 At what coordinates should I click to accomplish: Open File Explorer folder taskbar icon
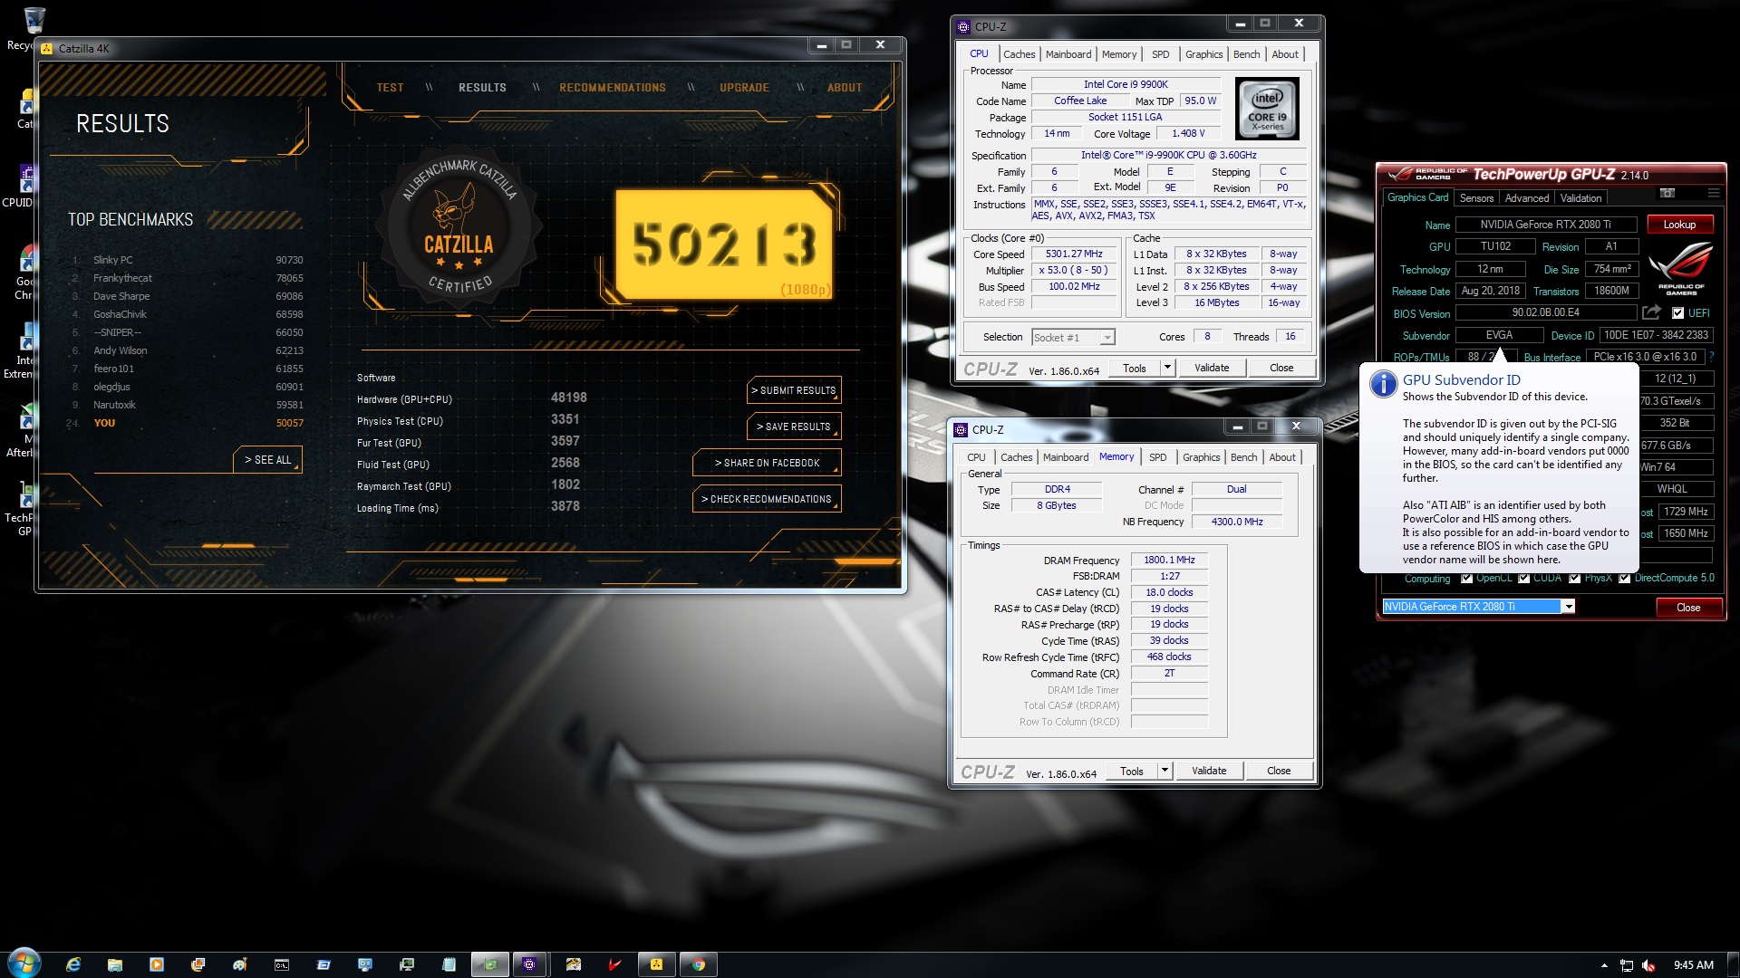click(x=115, y=964)
